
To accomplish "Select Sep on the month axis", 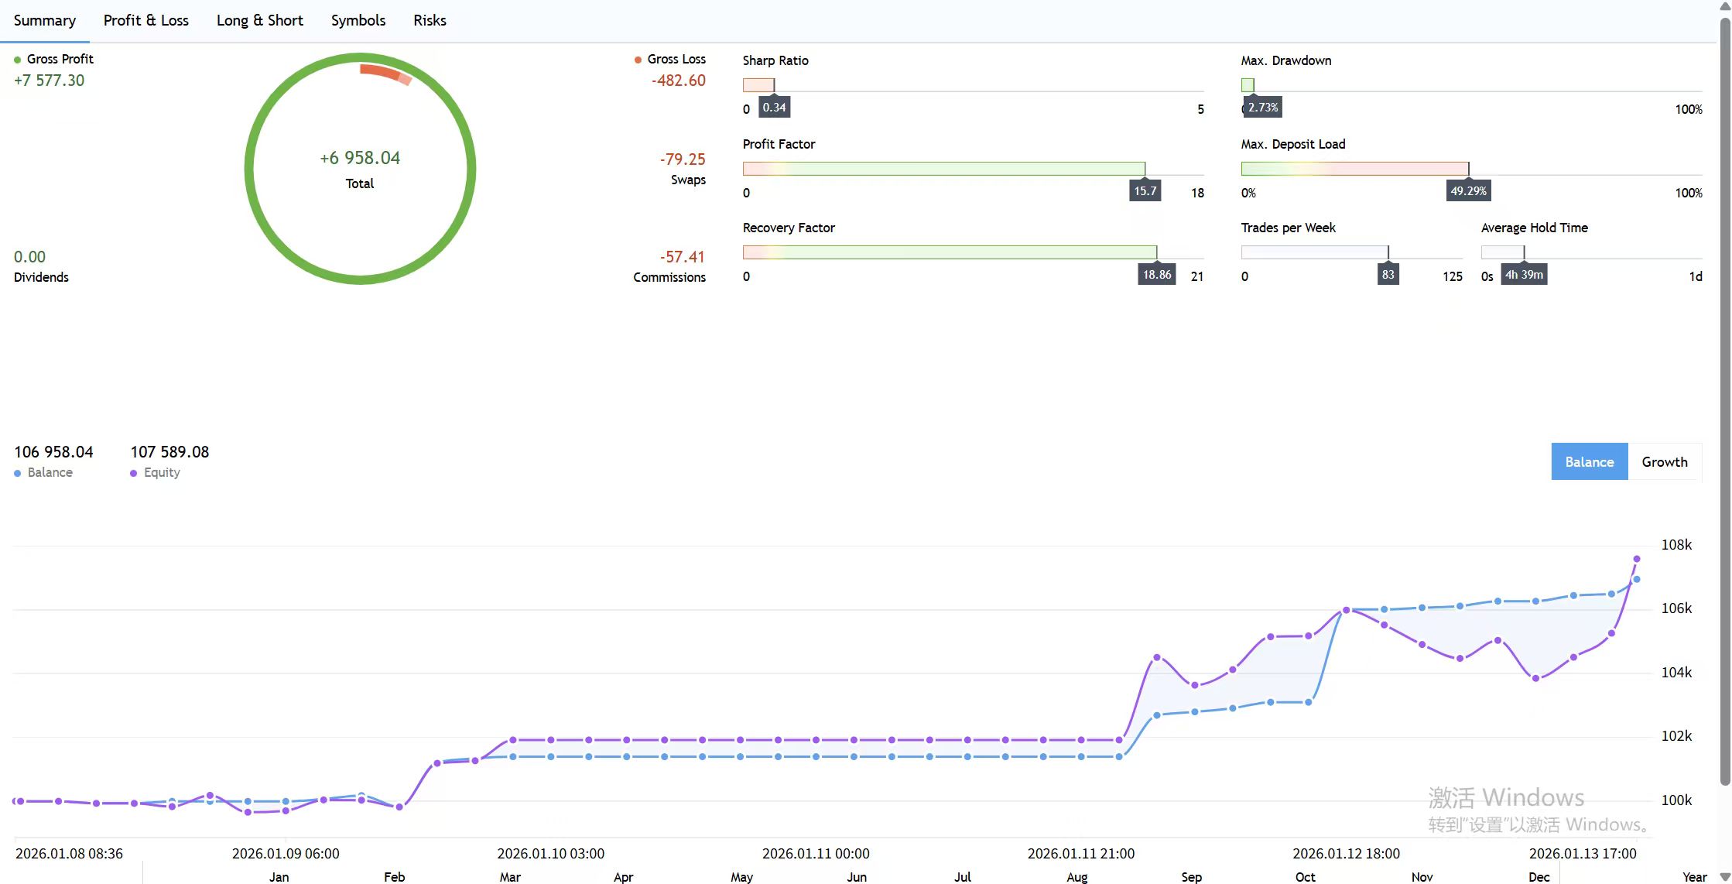I will (x=1191, y=876).
